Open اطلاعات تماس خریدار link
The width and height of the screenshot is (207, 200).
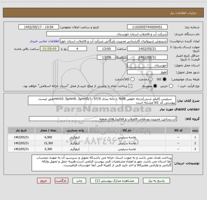click(44, 41)
